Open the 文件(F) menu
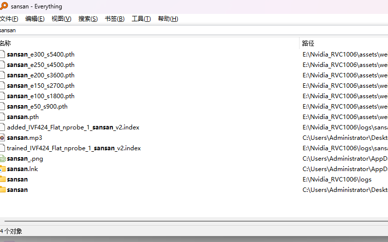 (x=8, y=19)
